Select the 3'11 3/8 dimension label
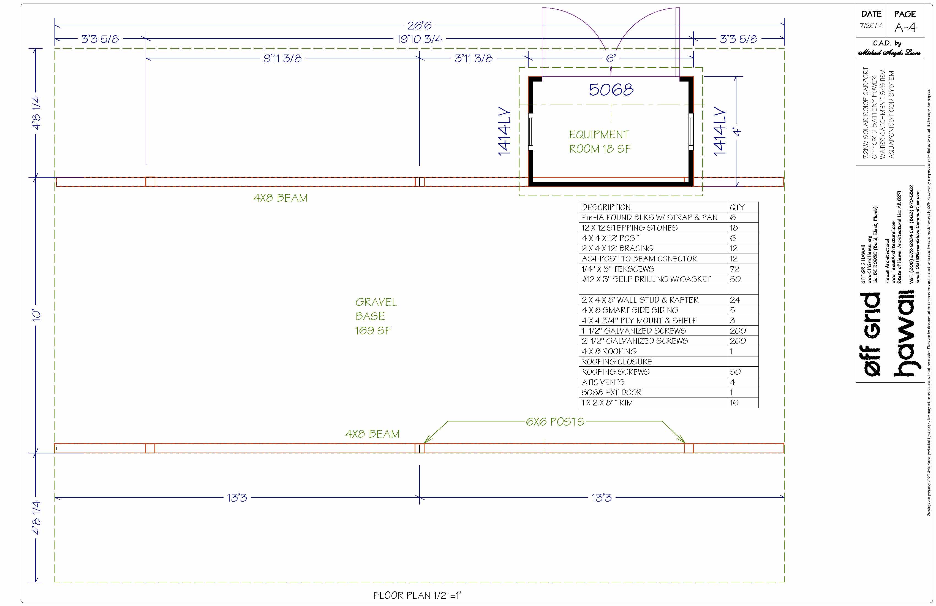 pyautogui.click(x=474, y=59)
